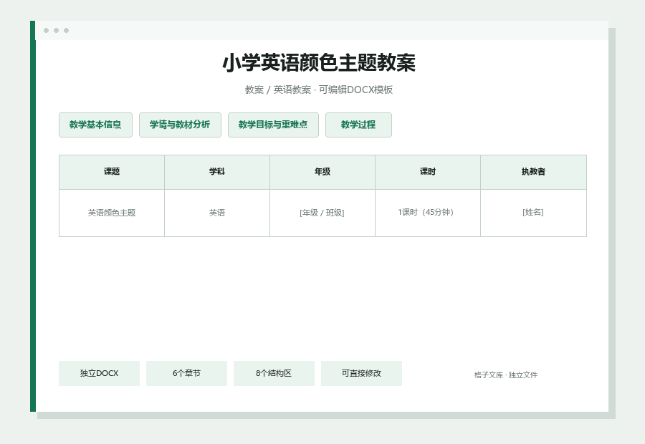Click the 学科 column header
Screen dimensions: 645x444
click(x=217, y=173)
